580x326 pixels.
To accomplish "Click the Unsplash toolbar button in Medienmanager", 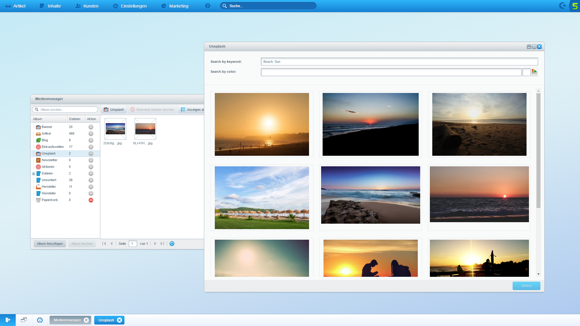I will pyautogui.click(x=114, y=110).
